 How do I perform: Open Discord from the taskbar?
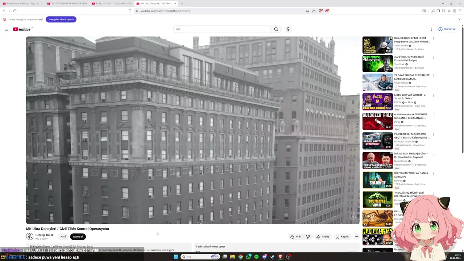click(264, 257)
